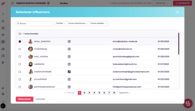Viewport: 195px width, 111px height.
Task: Go to page 1
Action: (80, 93)
